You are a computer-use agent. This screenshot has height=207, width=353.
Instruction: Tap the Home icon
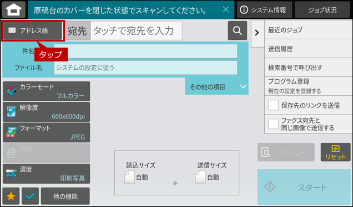click(14, 9)
